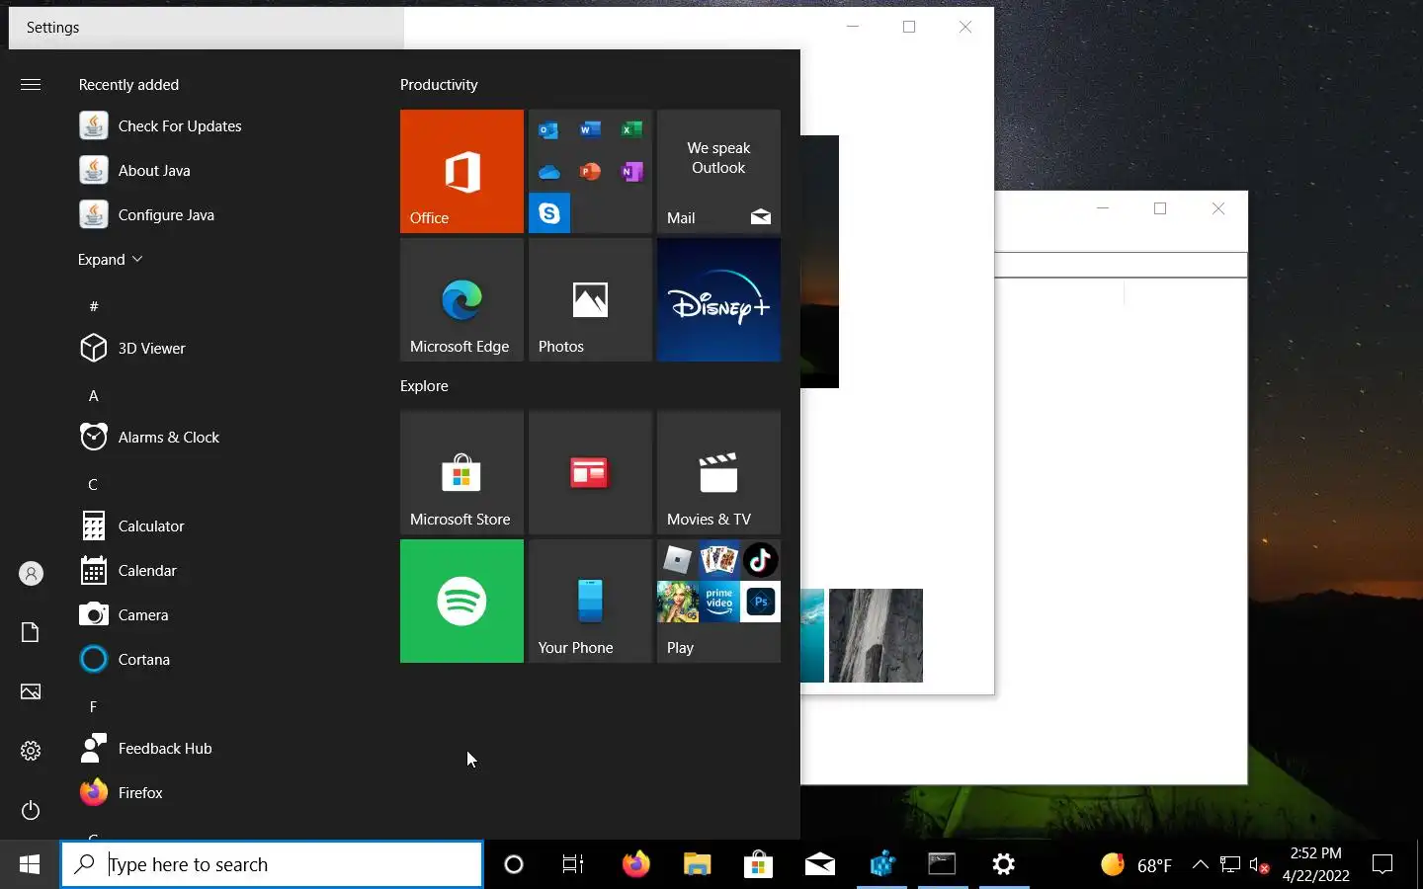Select the rock cliff thumbnail in background window

tap(876, 635)
